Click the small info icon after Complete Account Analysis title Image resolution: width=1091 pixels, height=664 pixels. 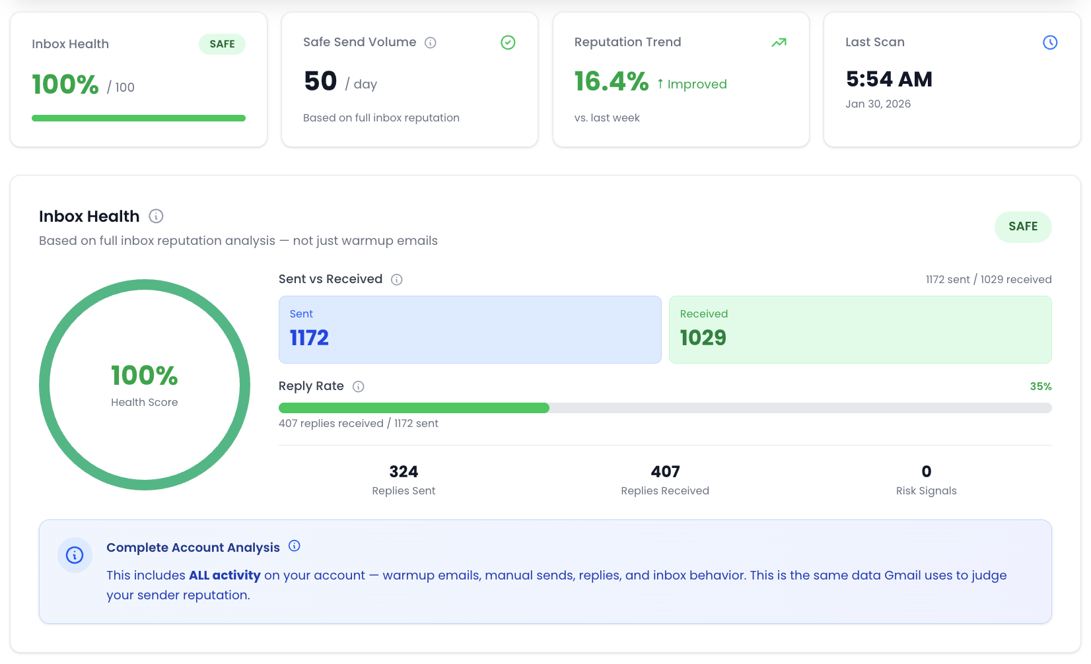click(x=295, y=546)
